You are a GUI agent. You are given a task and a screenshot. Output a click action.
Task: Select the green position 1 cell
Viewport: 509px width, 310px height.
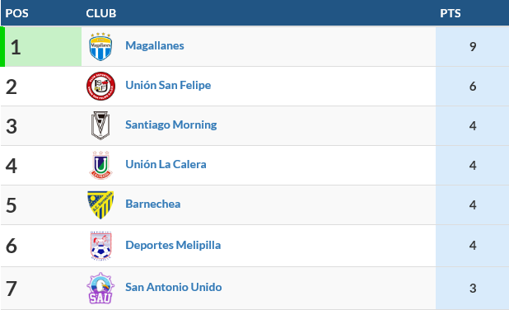coord(41,47)
